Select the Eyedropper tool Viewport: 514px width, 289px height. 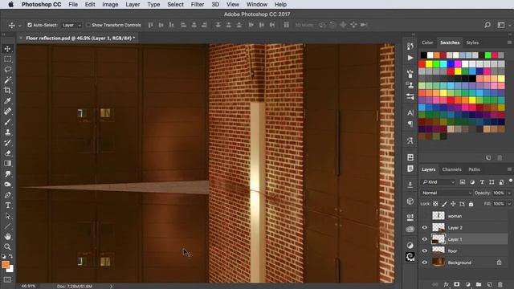[x=7, y=101]
